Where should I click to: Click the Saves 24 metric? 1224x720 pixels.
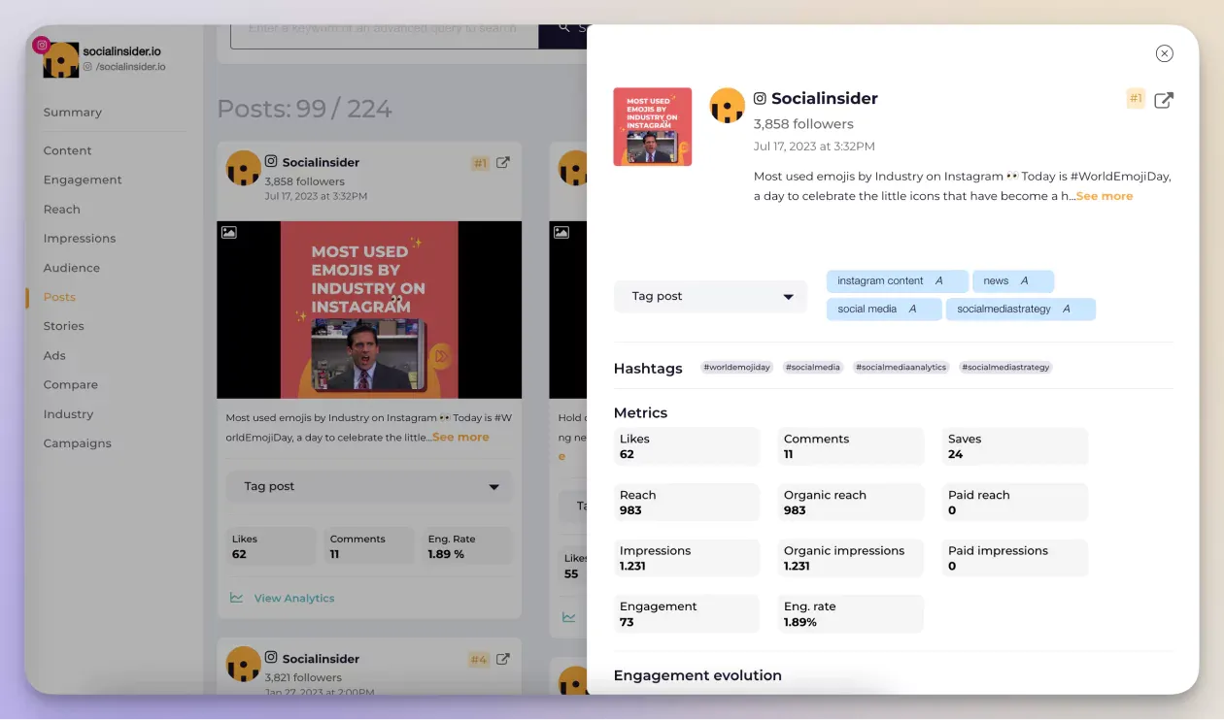point(1015,446)
